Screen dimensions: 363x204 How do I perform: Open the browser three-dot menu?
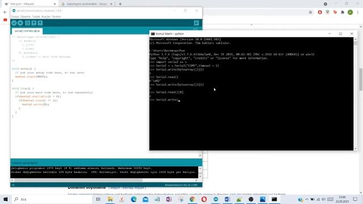(x=358, y=12)
